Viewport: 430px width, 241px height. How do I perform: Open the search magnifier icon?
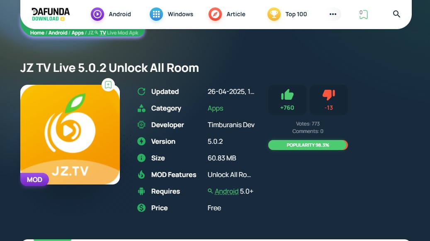(x=396, y=14)
